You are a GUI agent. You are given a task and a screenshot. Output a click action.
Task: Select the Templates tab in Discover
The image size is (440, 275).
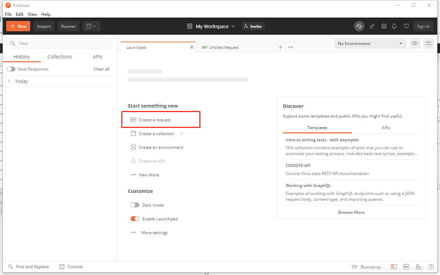317,128
